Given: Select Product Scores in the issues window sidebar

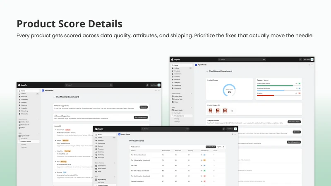Looking at the screenshot, I should click(29, 141).
